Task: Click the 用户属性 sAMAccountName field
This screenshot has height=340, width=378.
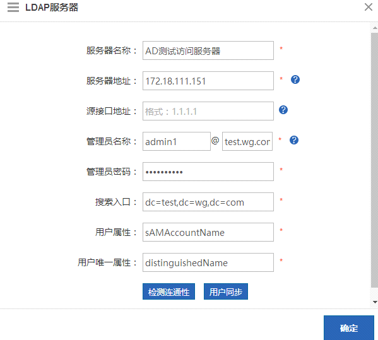Action: click(208, 232)
